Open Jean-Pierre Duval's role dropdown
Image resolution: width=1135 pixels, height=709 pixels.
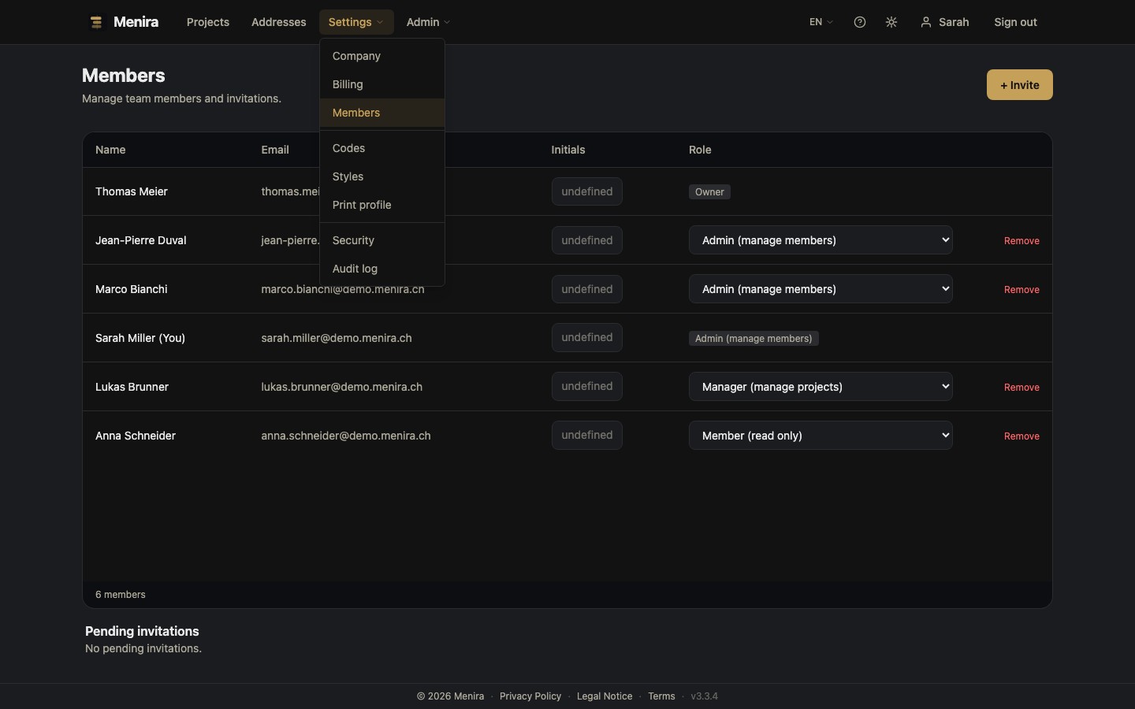point(821,240)
